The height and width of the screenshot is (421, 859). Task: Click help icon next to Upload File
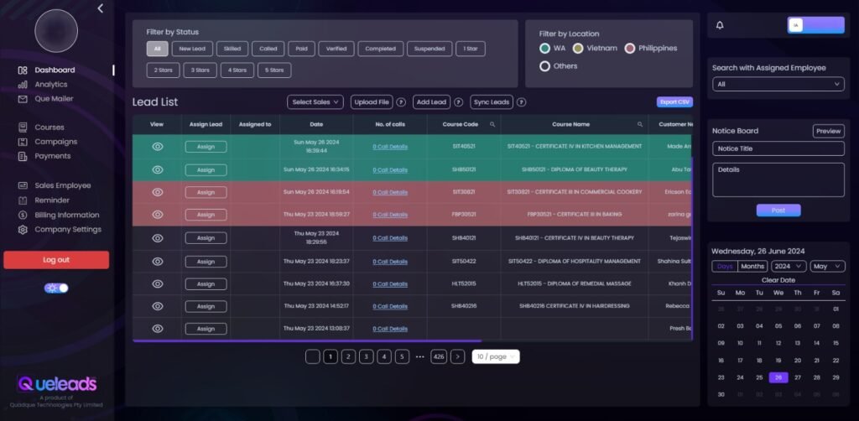(x=401, y=102)
